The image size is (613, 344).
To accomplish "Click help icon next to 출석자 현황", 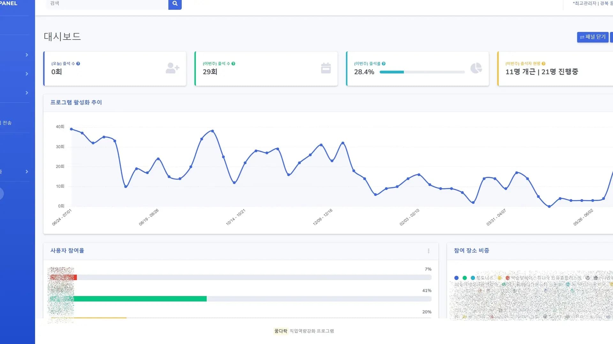I will point(544,64).
